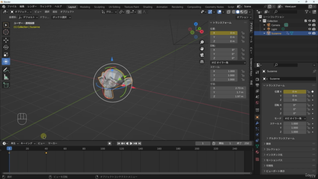This screenshot has width=318, height=179.
Task: Click the keyframe at frame 40
Action: 46,153
